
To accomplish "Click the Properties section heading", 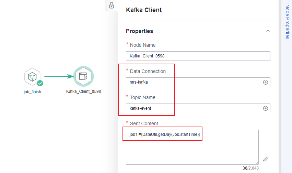I will pyautogui.click(x=139, y=31).
